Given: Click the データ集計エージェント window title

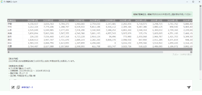Looking at the screenshot, I should 10,2.
